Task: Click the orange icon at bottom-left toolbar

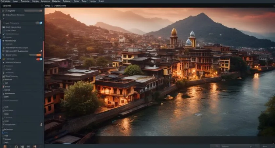Action: click(x=5, y=146)
